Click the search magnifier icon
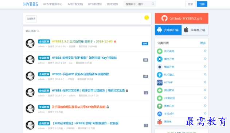Image resolution: width=230 pixels, height=133 pixels. (x=153, y=4)
